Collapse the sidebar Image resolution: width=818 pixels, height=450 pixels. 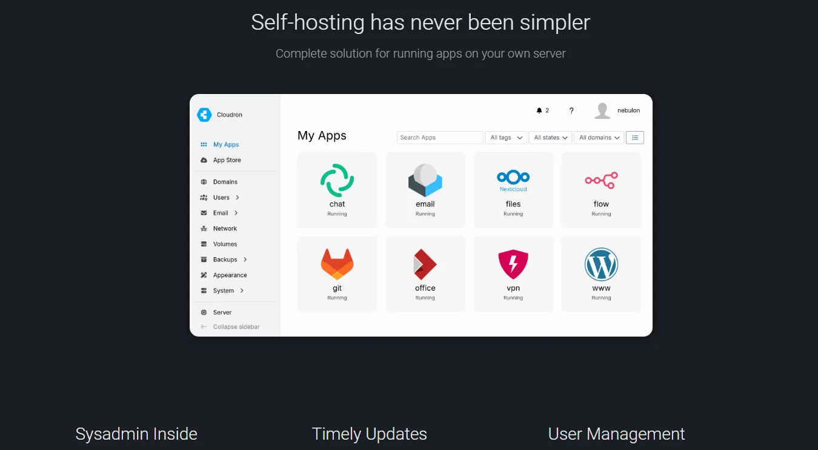[x=236, y=327]
